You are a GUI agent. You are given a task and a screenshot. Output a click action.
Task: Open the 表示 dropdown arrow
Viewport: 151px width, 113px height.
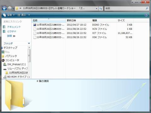click(29, 15)
